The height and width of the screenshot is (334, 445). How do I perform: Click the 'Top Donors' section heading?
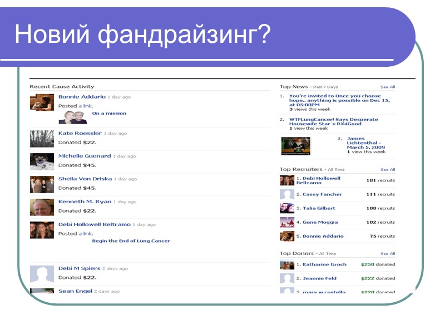[296, 253]
